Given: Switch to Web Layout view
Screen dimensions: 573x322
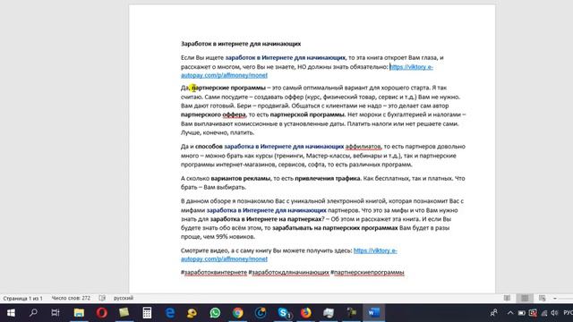Looking at the screenshot, I should [x=543, y=298].
